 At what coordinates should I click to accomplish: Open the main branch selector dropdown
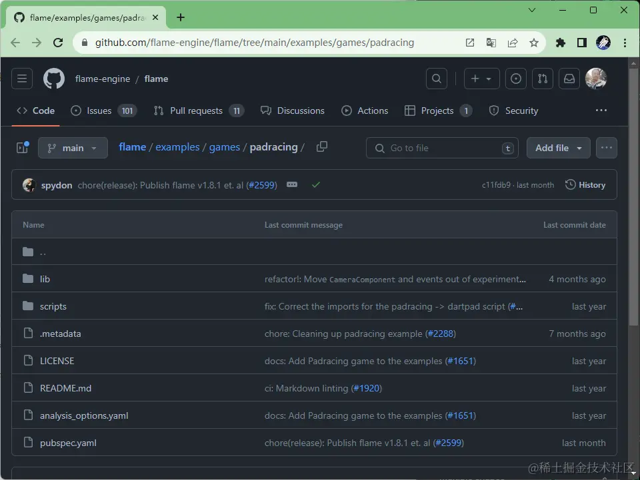tap(73, 148)
